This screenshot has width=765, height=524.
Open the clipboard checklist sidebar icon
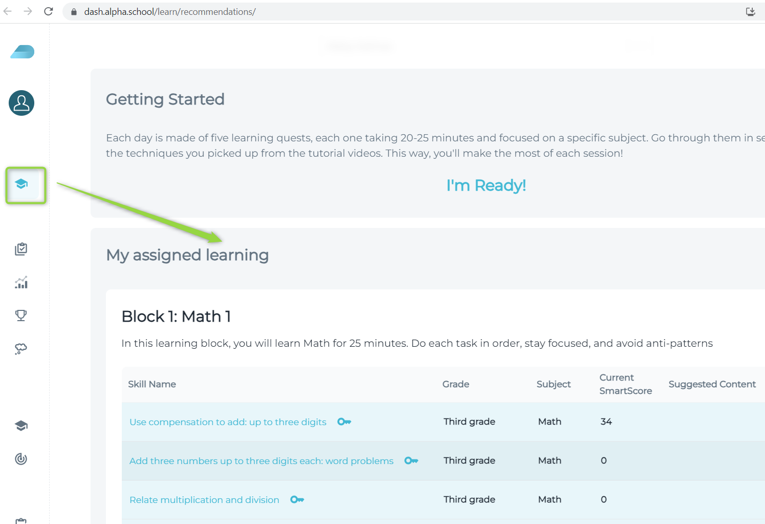[21, 249]
